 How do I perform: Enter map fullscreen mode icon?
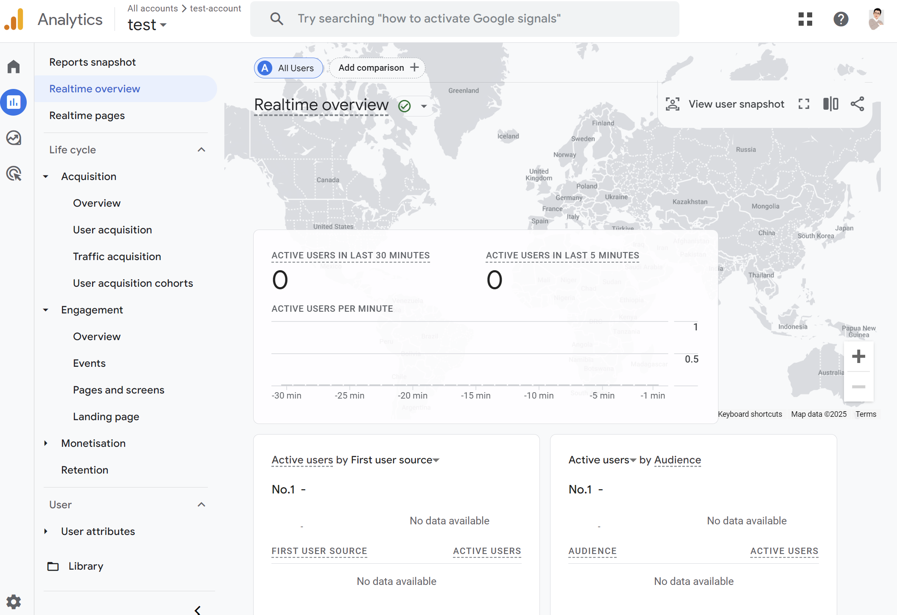pyautogui.click(x=804, y=104)
